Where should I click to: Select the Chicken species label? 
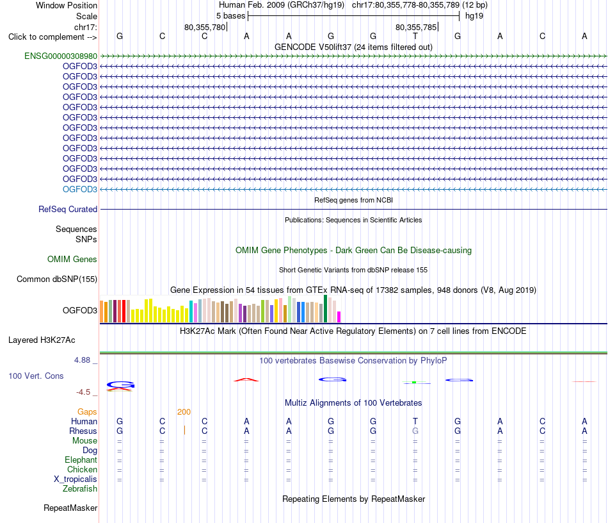coord(82,469)
